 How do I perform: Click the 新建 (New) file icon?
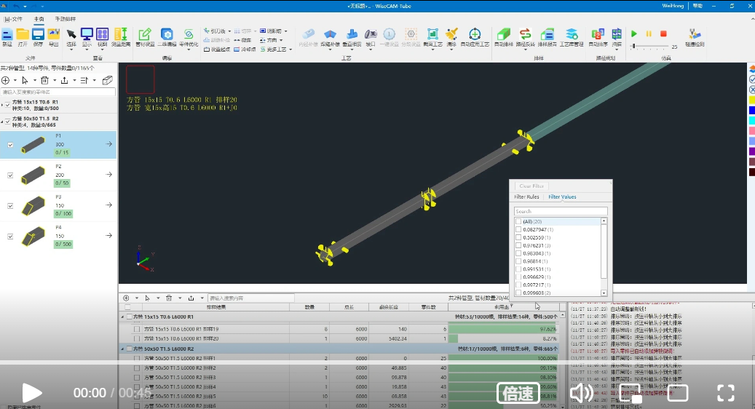[7, 36]
